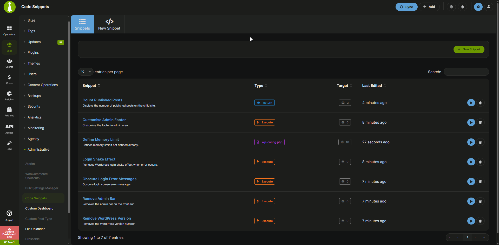This screenshot has width=499, height=245.
Task: Click the user profile icon in top bar
Action: point(489,7)
